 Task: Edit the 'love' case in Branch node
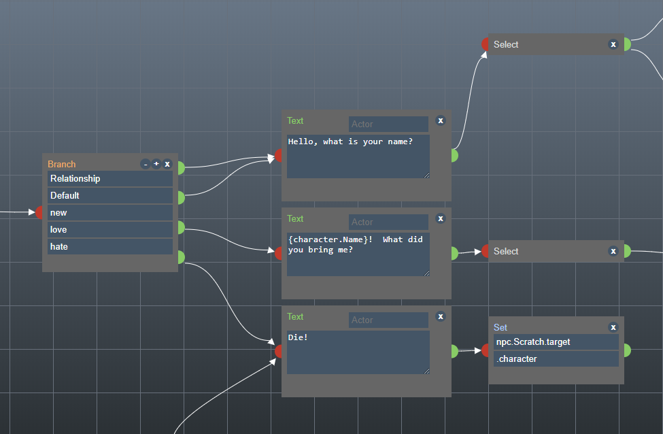[x=110, y=229]
